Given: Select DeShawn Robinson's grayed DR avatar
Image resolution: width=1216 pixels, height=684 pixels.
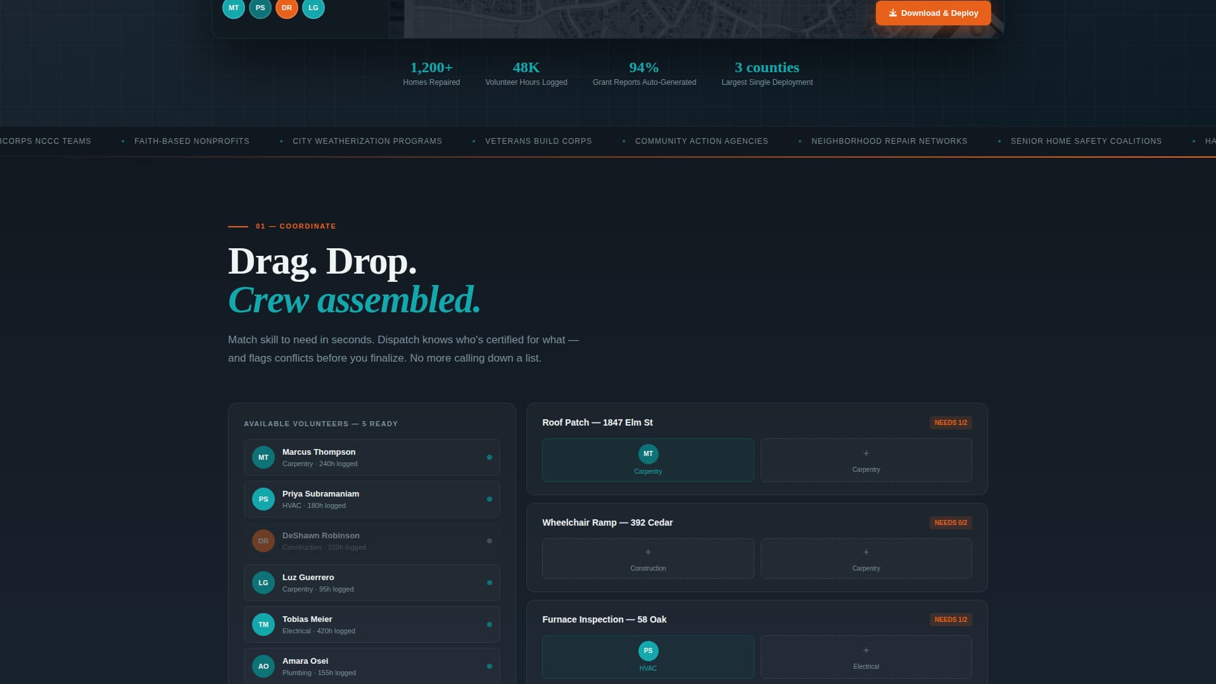Looking at the screenshot, I should click(x=263, y=540).
